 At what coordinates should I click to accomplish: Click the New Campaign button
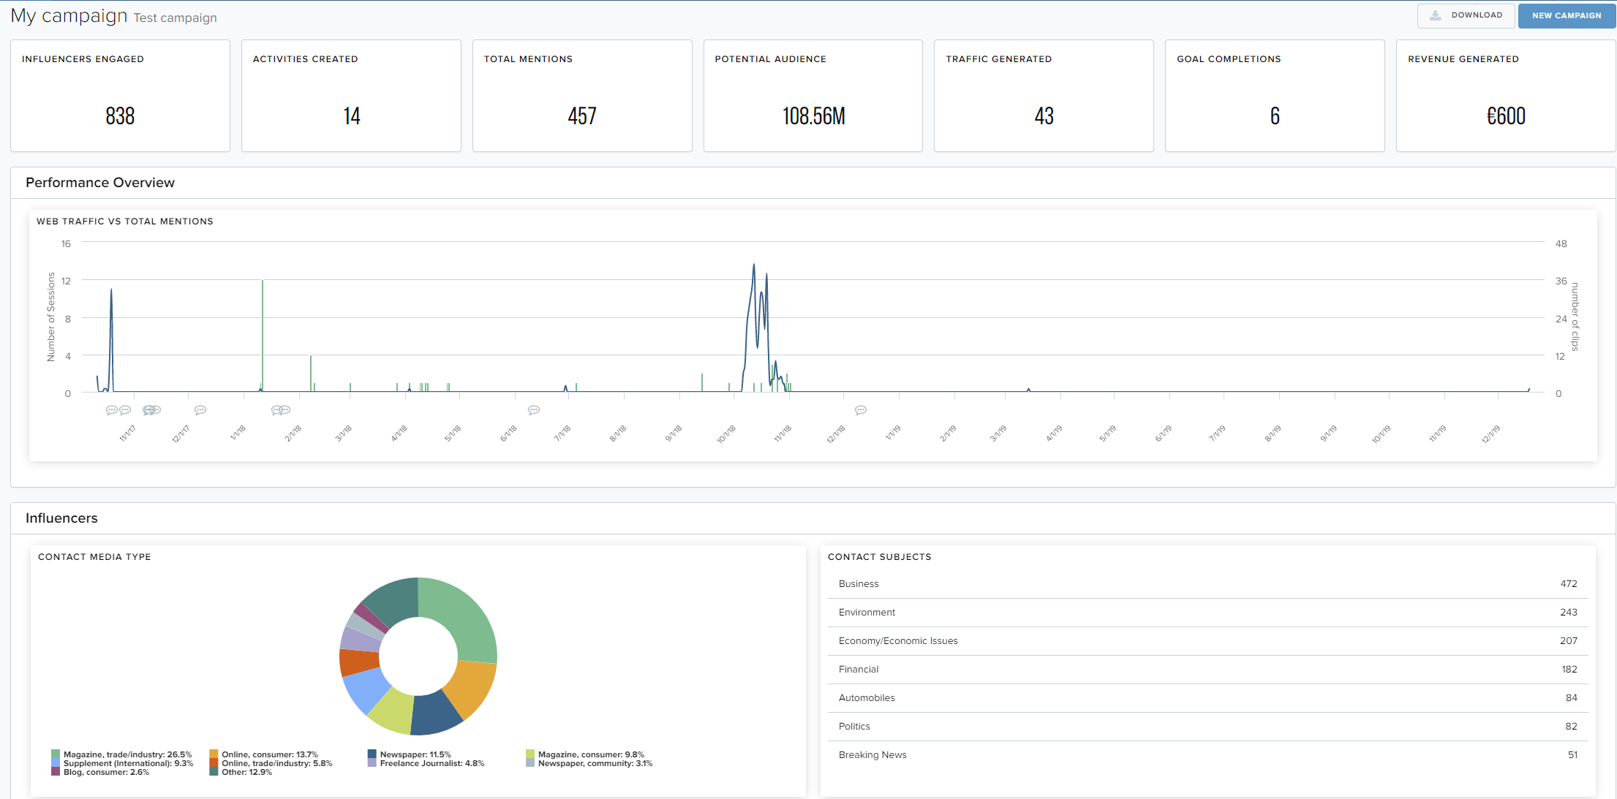tap(1566, 15)
